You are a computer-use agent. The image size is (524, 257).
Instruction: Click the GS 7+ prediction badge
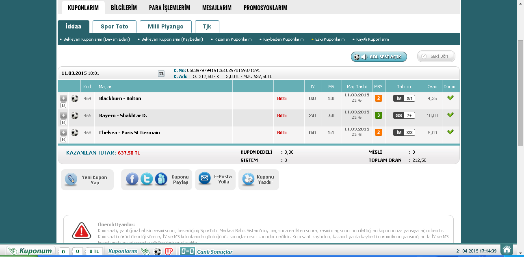(x=404, y=115)
